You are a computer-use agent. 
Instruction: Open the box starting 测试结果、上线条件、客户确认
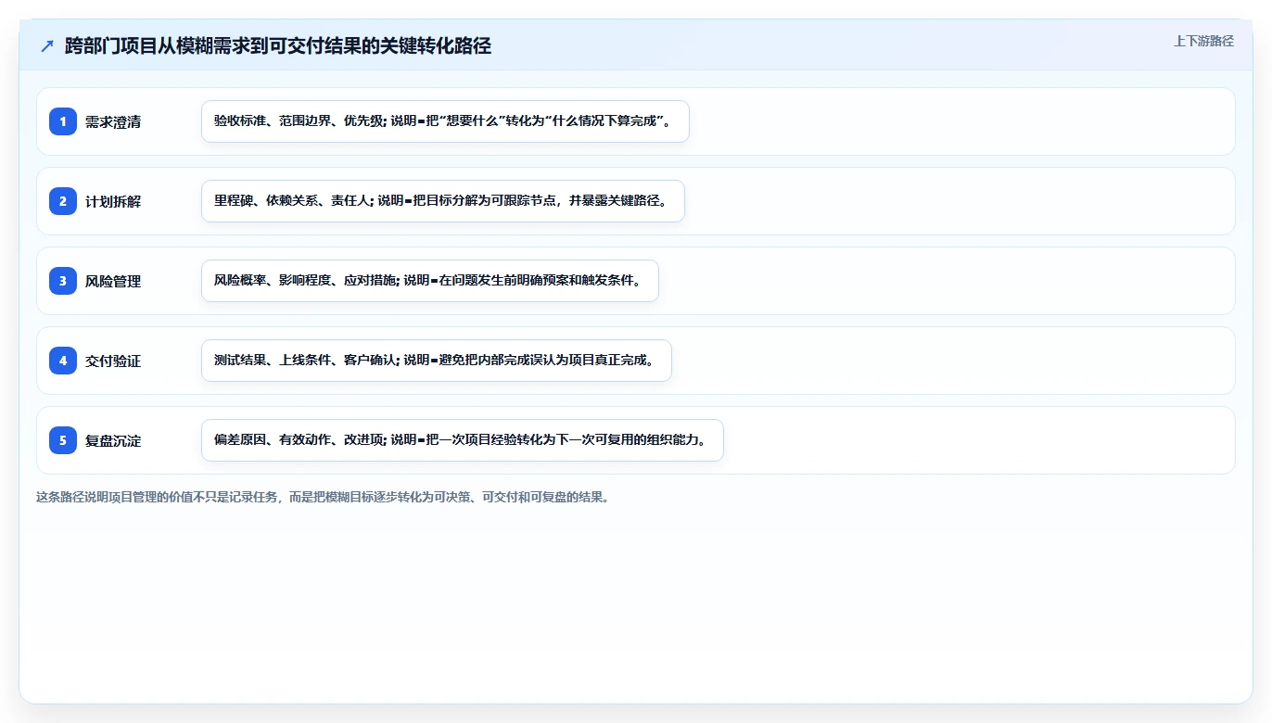click(437, 361)
